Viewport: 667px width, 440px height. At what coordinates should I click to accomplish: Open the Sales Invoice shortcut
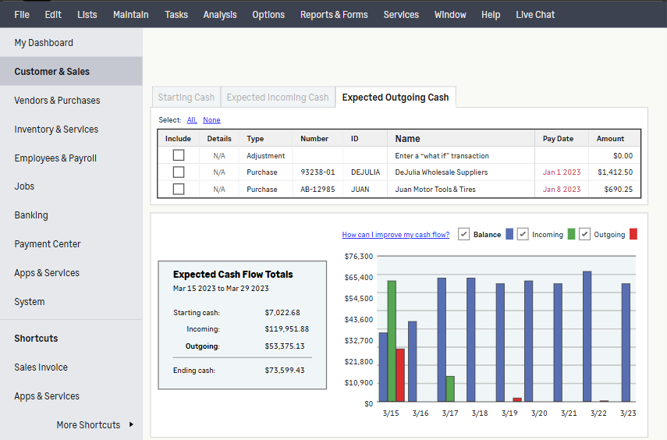click(41, 367)
